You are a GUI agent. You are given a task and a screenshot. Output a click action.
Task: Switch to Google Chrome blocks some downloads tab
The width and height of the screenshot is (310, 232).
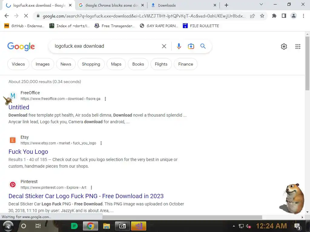coord(111,5)
